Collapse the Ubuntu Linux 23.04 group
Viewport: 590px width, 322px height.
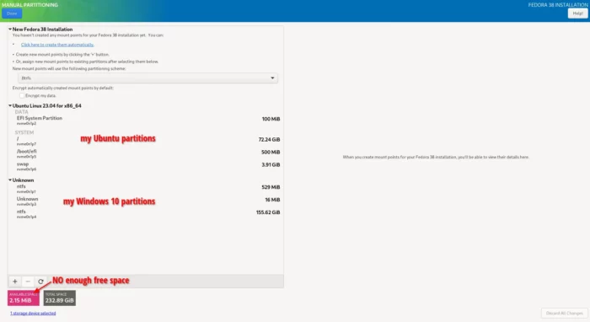click(10, 105)
